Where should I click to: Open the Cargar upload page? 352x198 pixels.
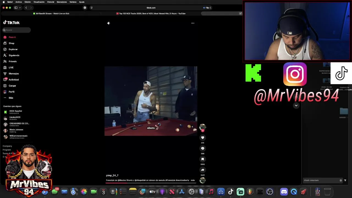point(12,86)
